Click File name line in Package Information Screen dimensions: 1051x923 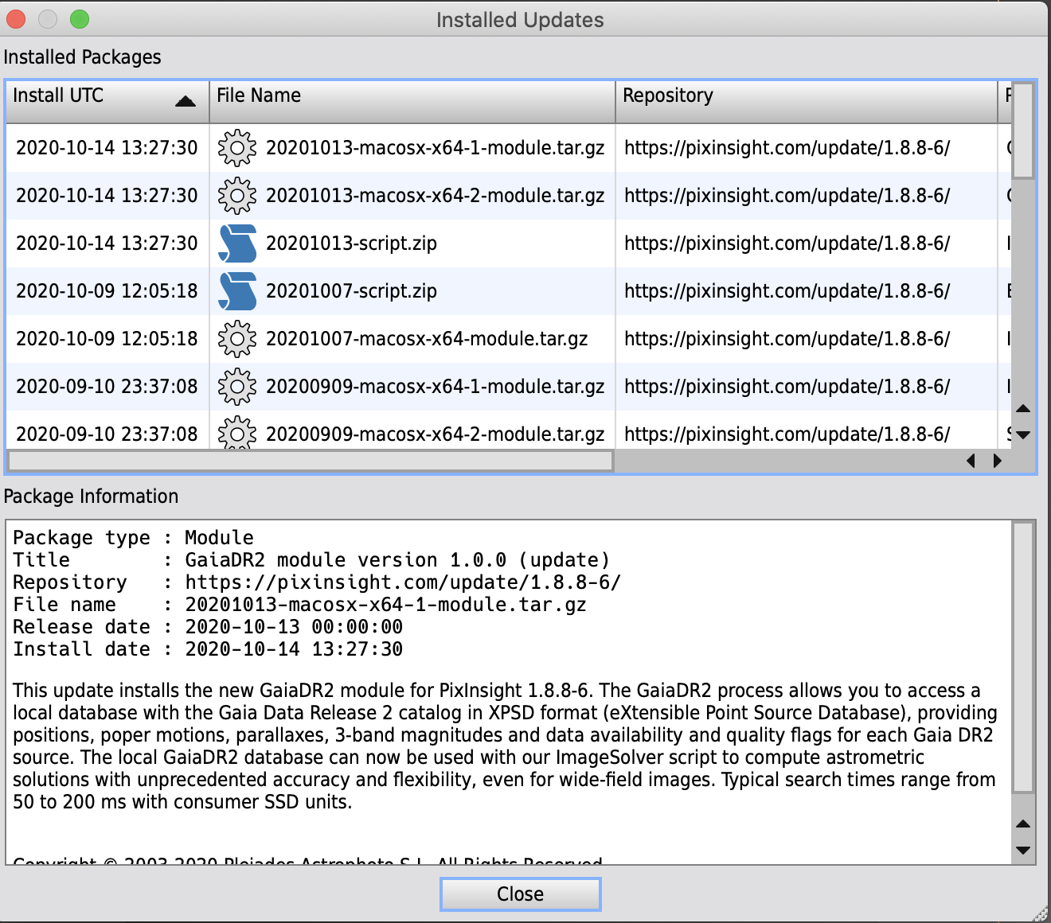(299, 605)
